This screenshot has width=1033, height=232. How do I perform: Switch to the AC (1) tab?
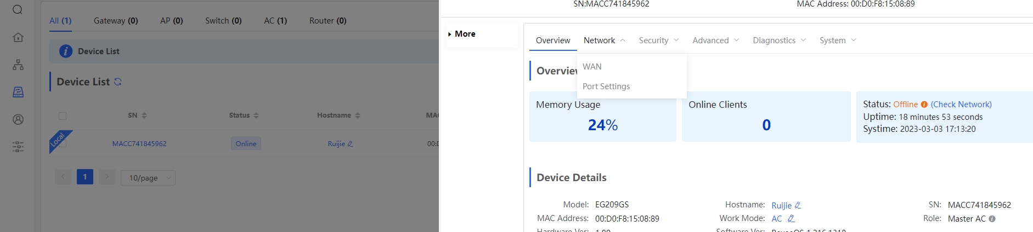[x=275, y=21]
